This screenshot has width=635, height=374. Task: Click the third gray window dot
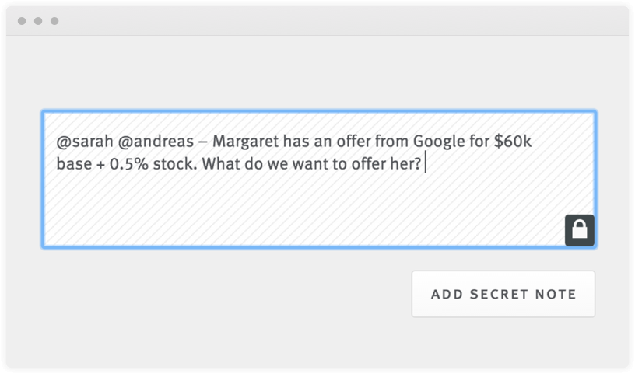point(54,21)
